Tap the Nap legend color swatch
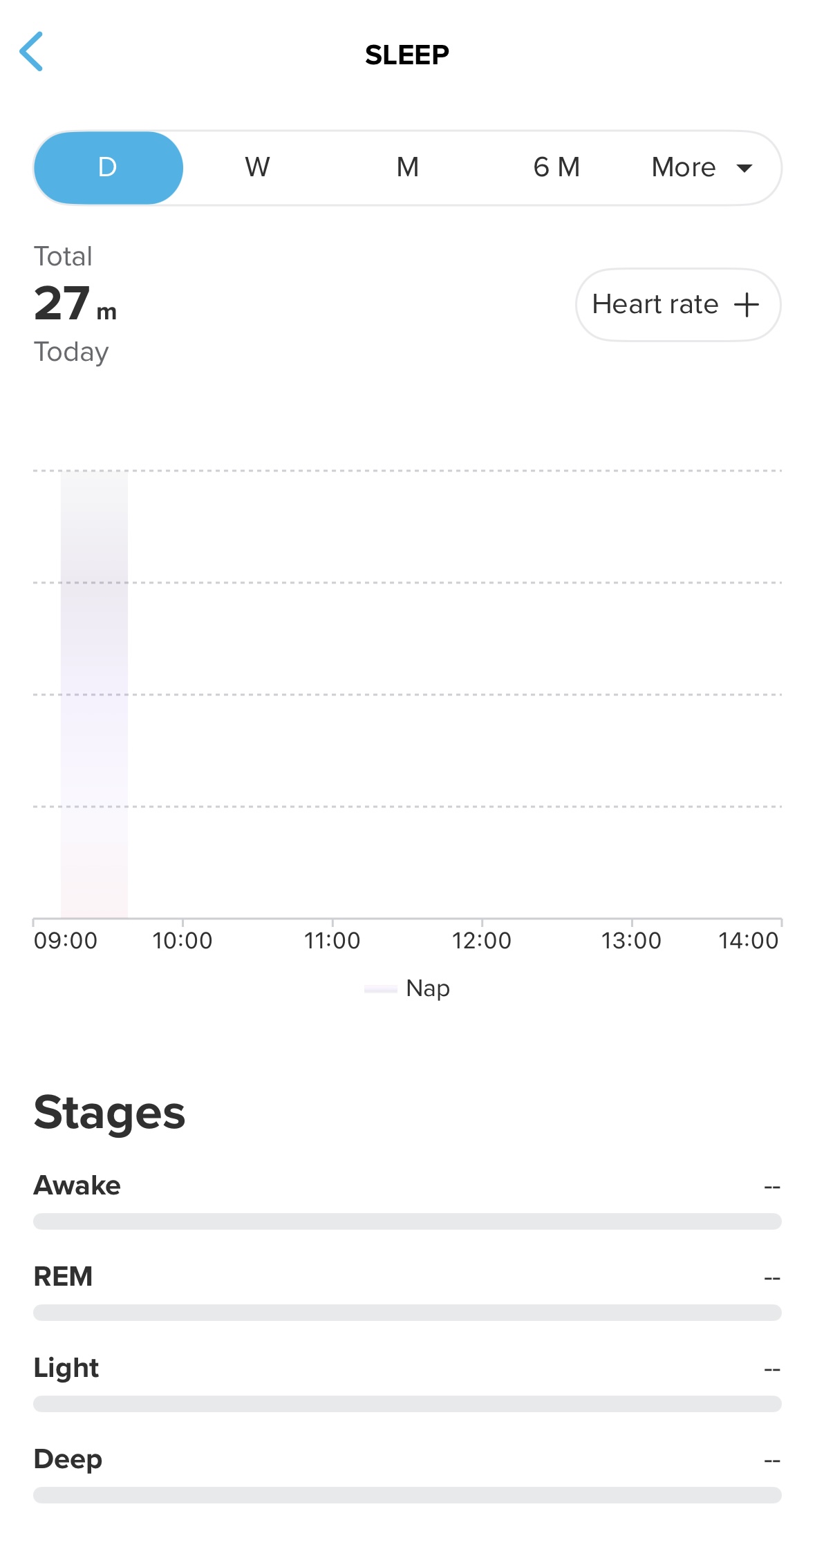Image resolution: width=815 pixels, height=1547 pixels. 380,989
